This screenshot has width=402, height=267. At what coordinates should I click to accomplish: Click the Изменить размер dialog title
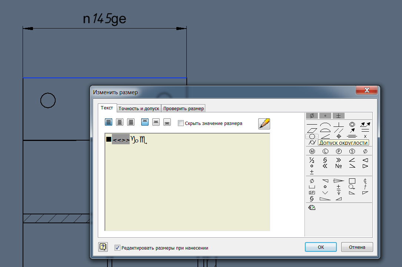[x=115, y=92]
